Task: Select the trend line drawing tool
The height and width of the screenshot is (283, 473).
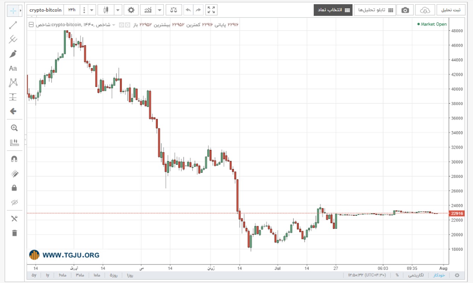Action: tap(13, 25)
